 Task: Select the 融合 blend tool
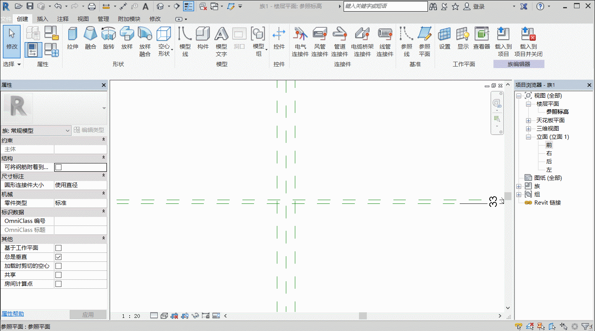click(x=90, y=38)
